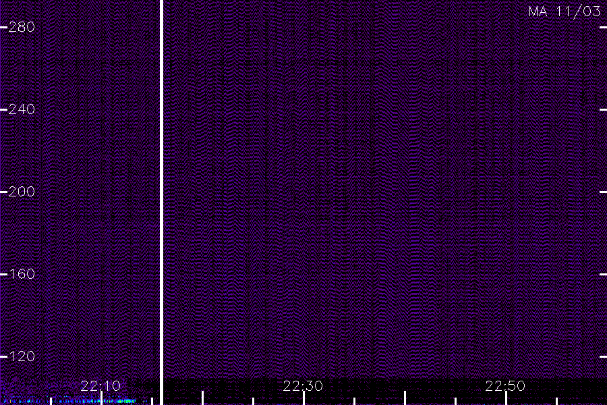Click the 22:50 time label
The width and height of the screenshot is (607, 405).
pyautogui.click(x=505, y=386)
